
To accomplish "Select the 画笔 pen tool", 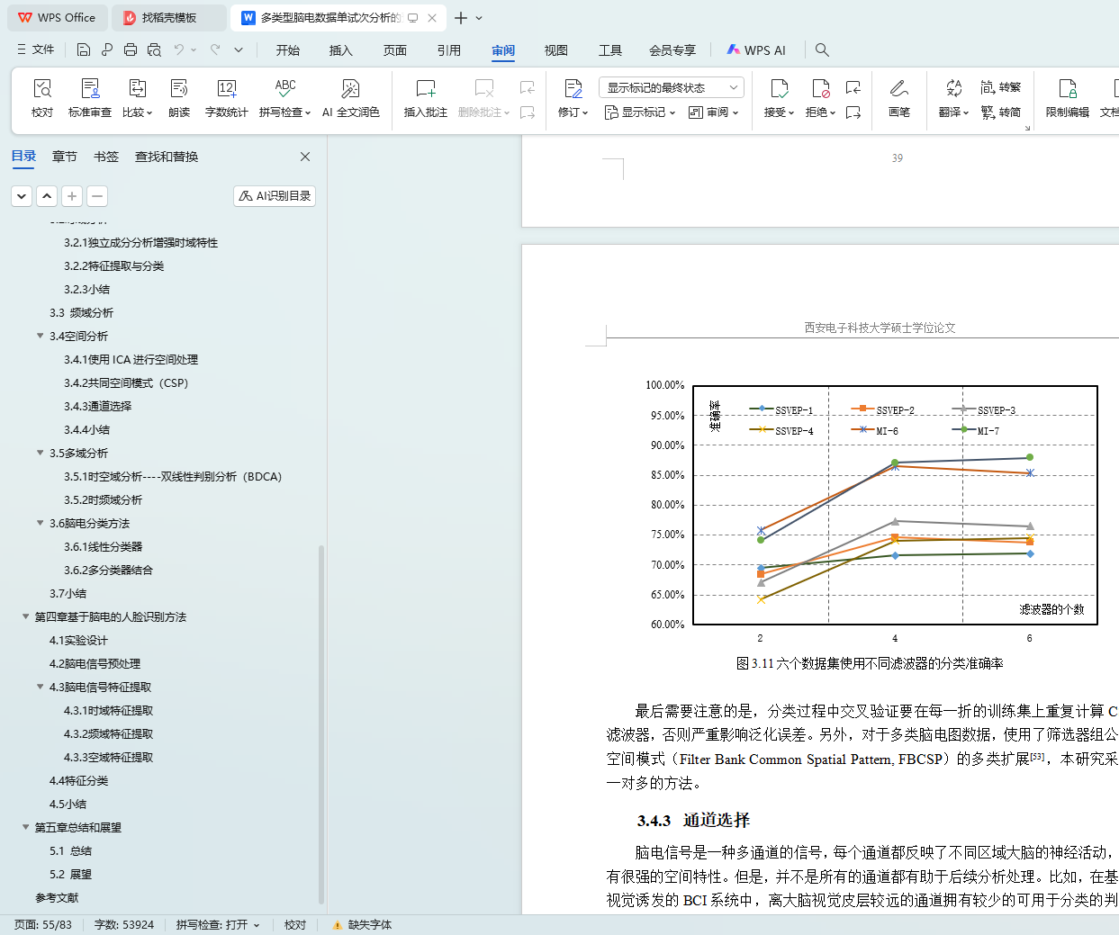I will click(x=898, y=98).
